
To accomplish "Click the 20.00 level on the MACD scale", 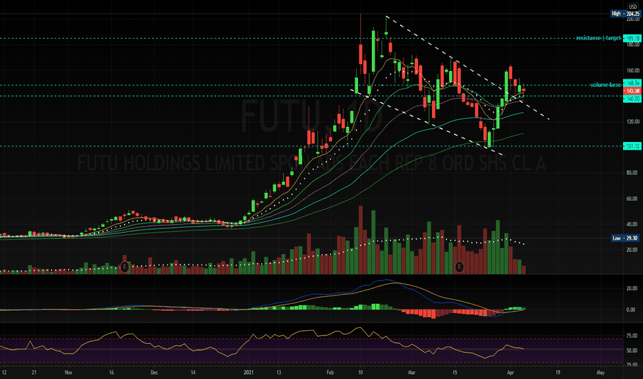I will coord(632,288).
